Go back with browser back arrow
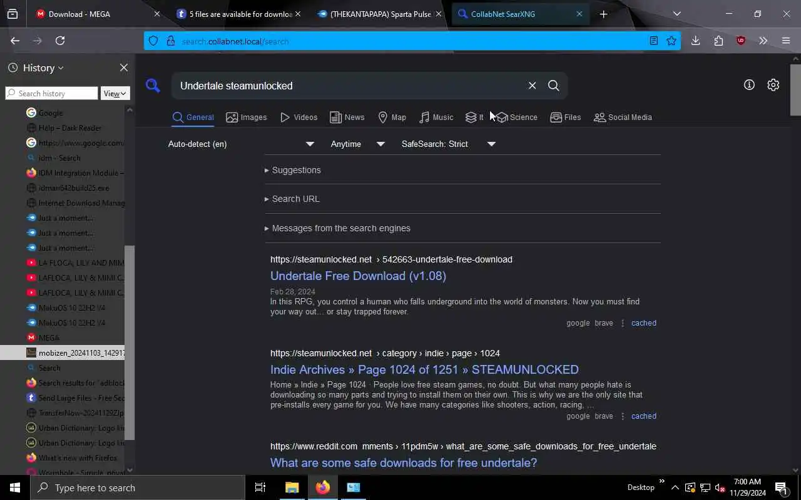The width and height of the screenshot is (801, 500). (15, 41)
